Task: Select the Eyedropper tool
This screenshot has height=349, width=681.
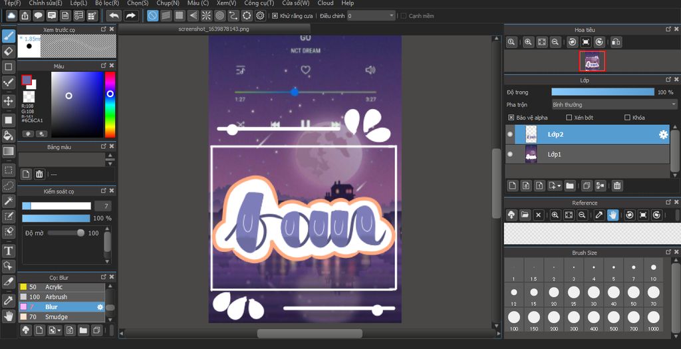Action: (x=9, y=300)
